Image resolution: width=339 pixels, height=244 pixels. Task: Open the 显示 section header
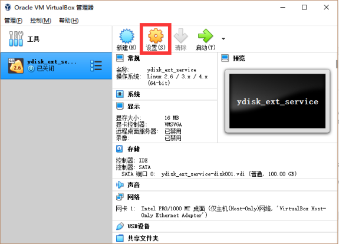pyautogui.click(x=134, y=106)
